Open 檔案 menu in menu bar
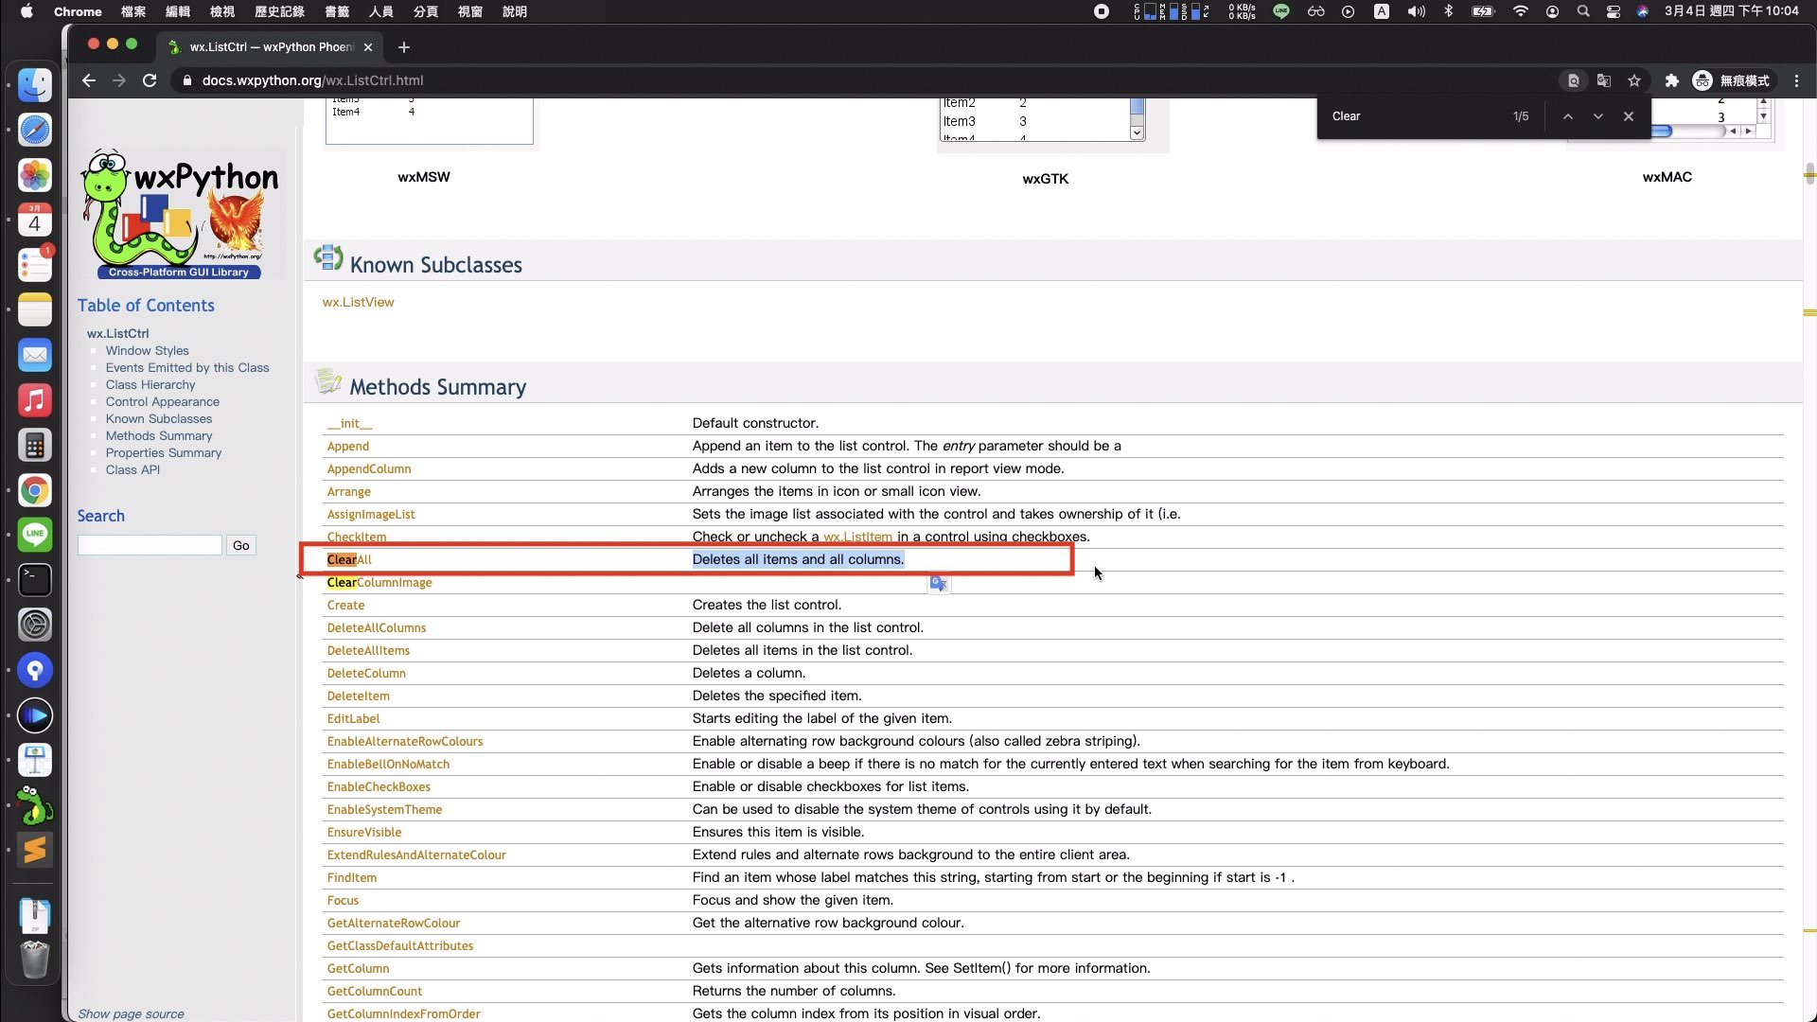 [x=133, y=11]
